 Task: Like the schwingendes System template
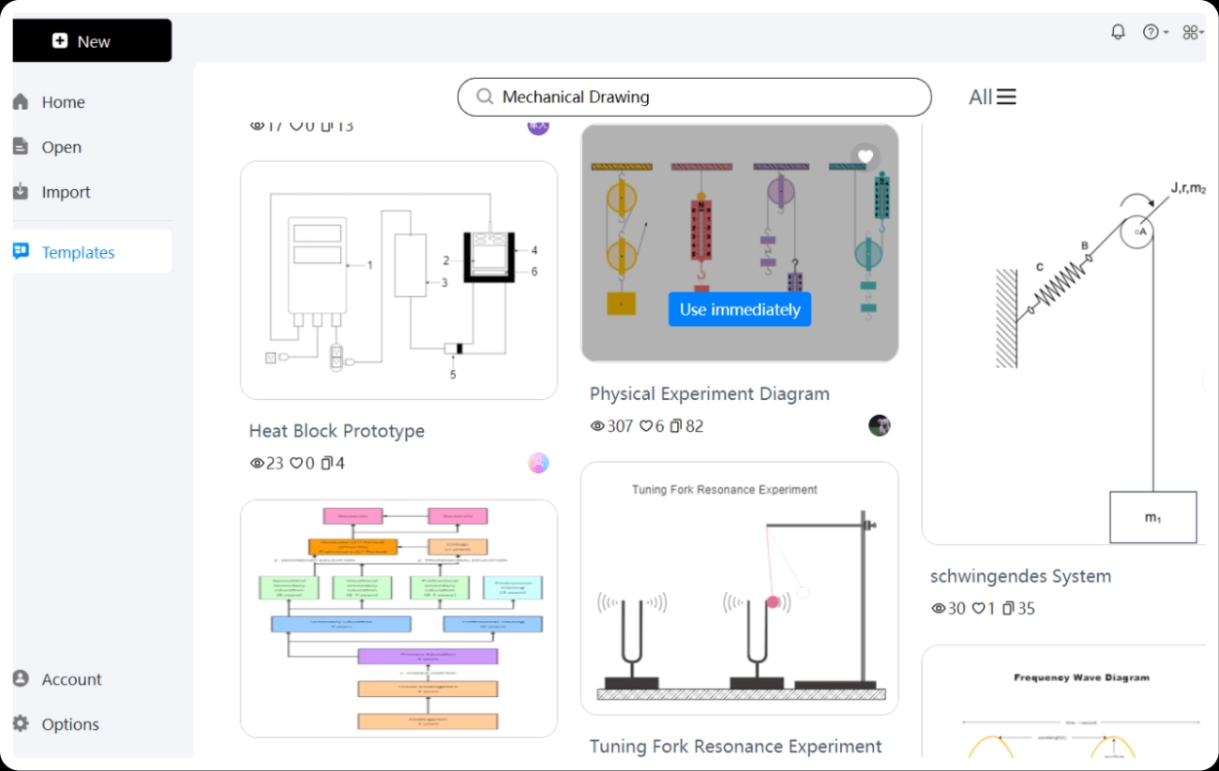[x=978, y=608]
